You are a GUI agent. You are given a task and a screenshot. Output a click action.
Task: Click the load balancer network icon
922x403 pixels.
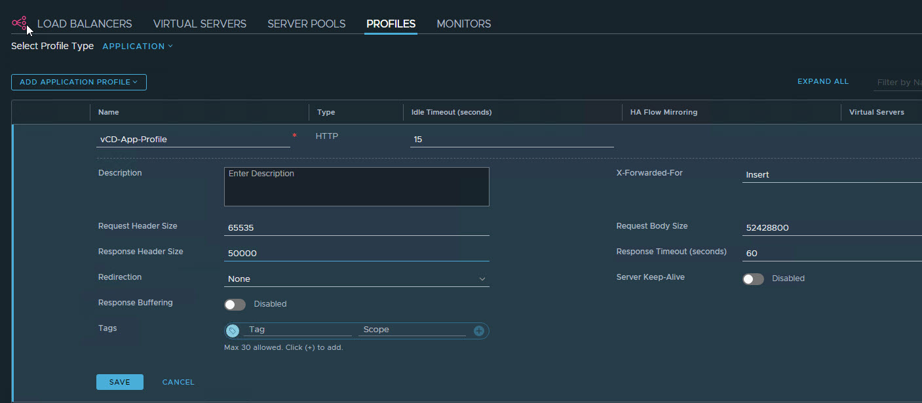tap(19, 24)
